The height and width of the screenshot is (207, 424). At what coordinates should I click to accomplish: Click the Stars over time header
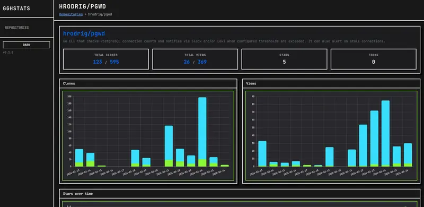point(240,194)
